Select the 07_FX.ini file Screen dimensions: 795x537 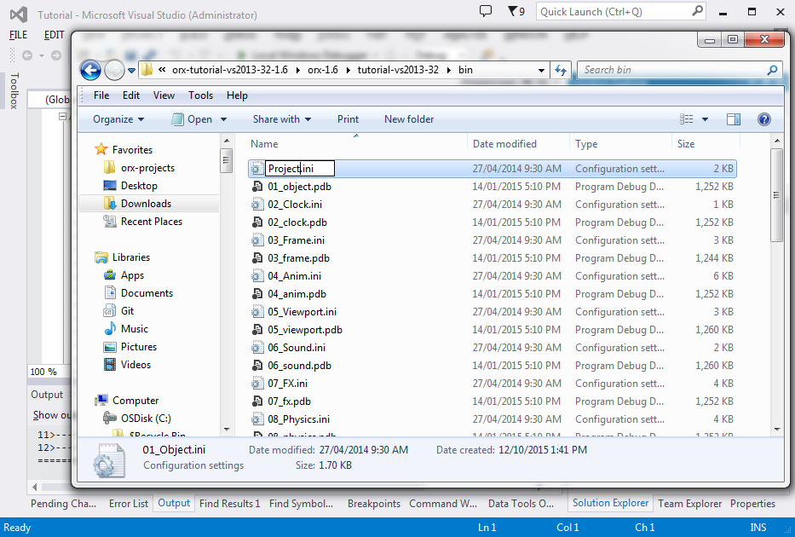287,384
